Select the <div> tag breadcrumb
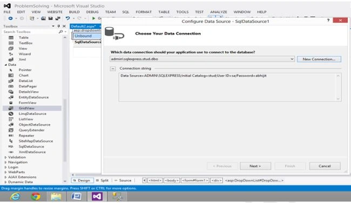Screen dimensions: 351x203 click(x=217, y=180)
